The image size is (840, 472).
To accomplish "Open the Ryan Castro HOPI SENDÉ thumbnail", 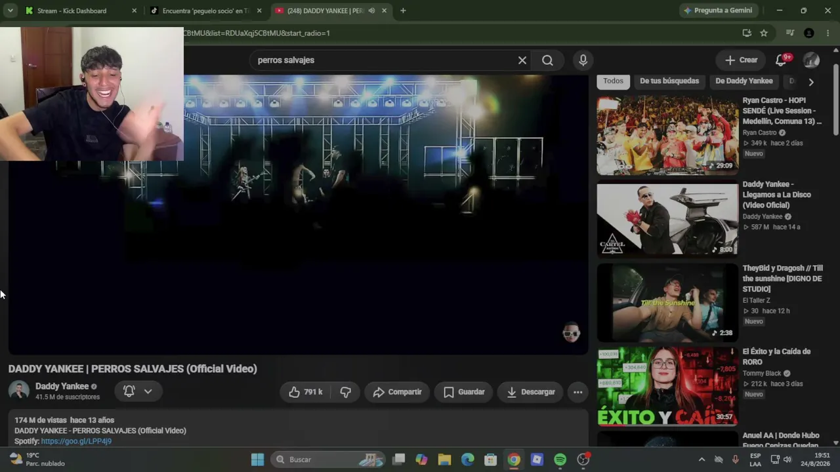I will point(667,135).
